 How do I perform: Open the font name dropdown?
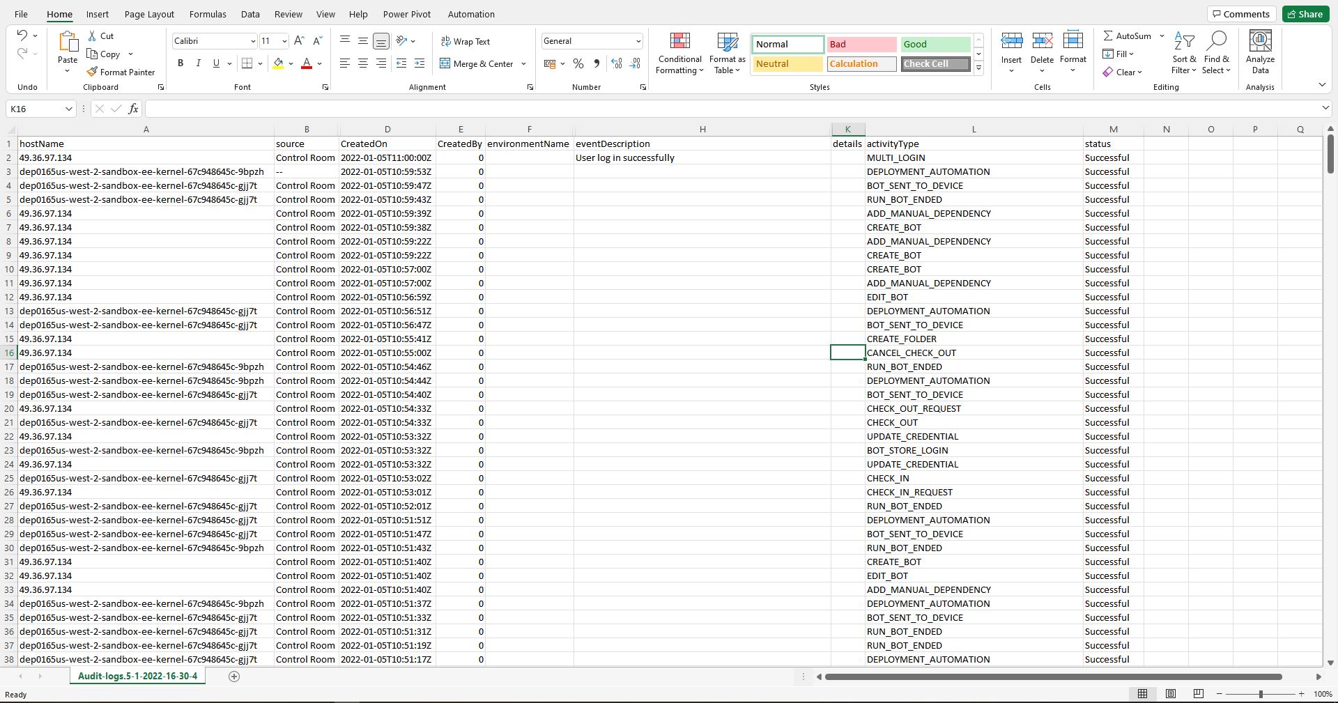click(252, 41)
